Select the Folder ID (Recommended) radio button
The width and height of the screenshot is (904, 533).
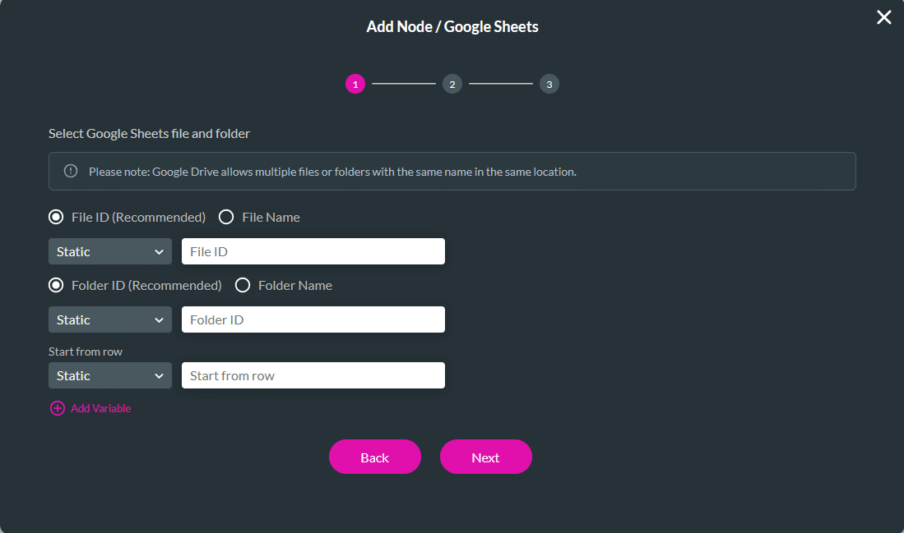point(55,285)
